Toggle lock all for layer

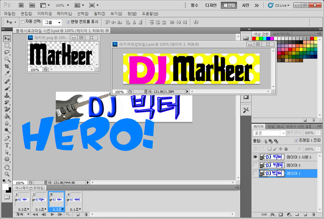pos(286,149)
